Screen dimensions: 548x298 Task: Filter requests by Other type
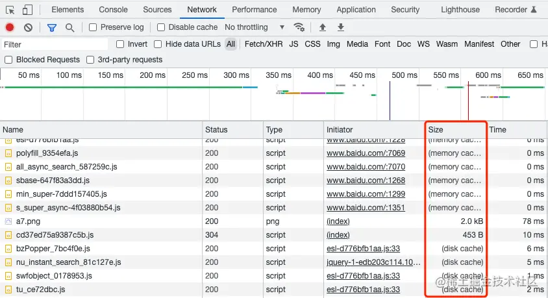pyautogui.click(x=510, y=44)
